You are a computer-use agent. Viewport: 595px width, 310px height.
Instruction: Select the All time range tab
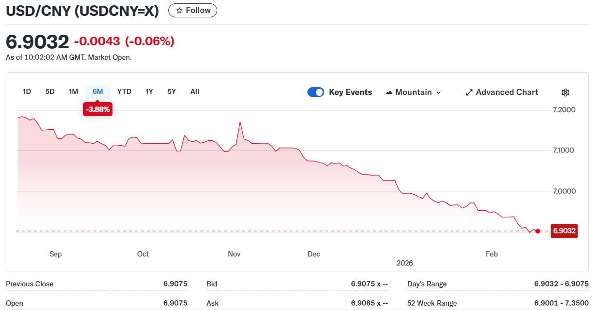194,92
